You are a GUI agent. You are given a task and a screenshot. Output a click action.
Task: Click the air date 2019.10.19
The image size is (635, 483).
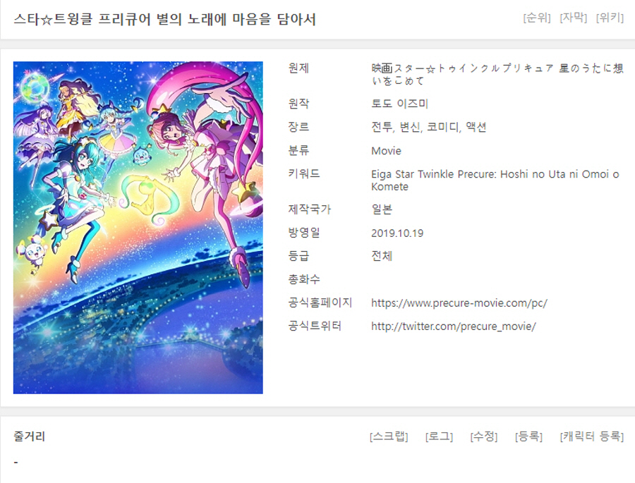pos(397,233)
